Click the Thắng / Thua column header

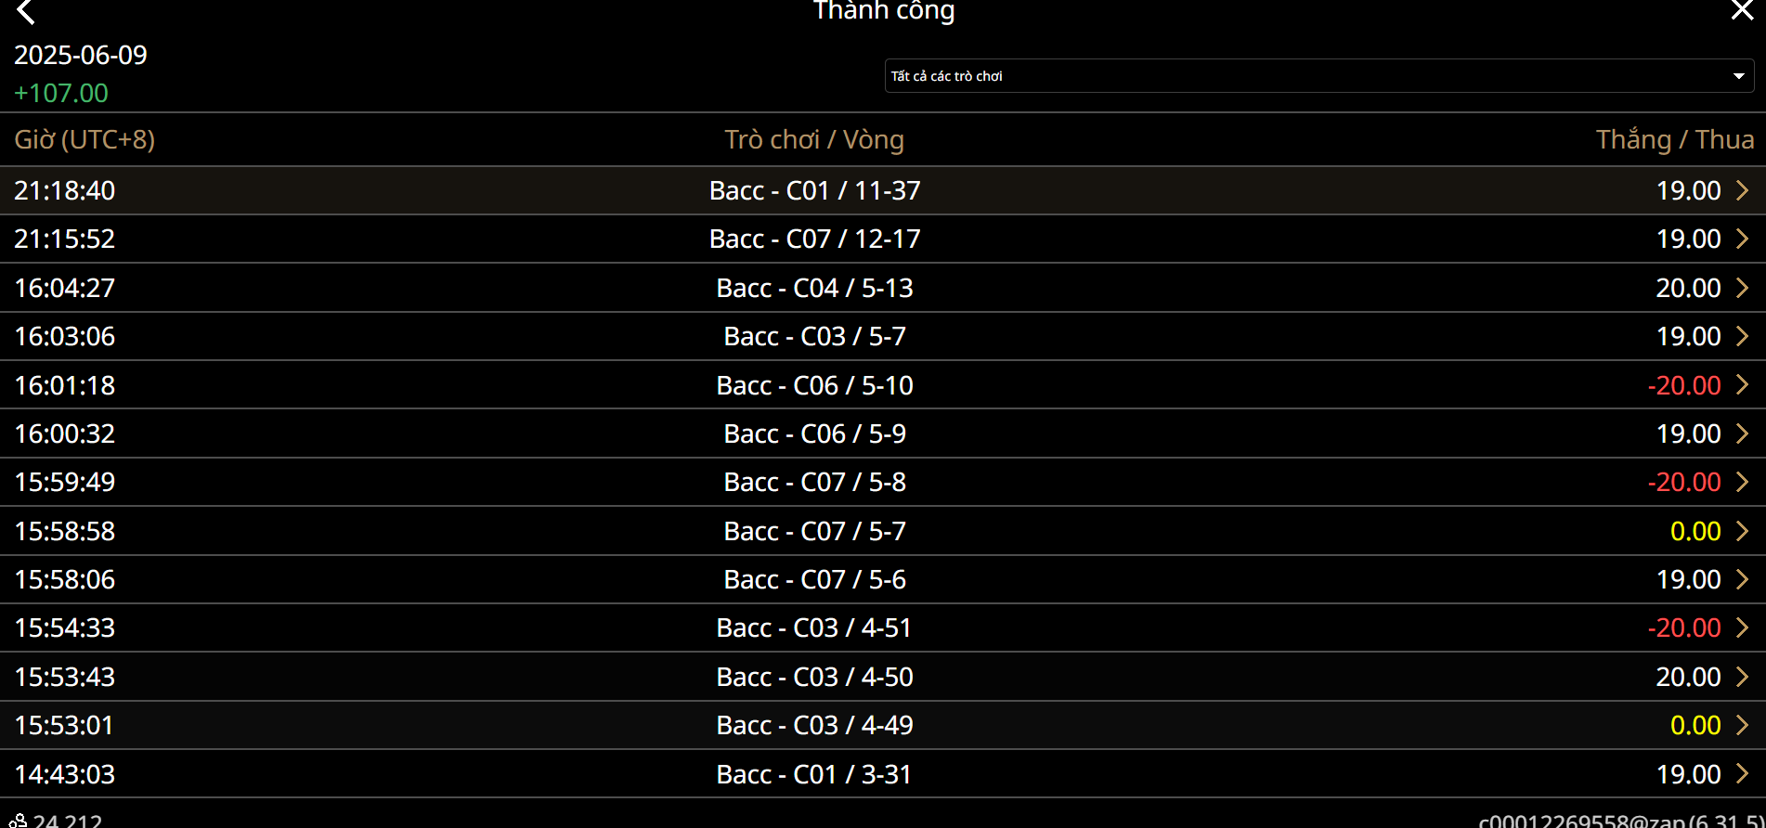[x=1674, y=139]
